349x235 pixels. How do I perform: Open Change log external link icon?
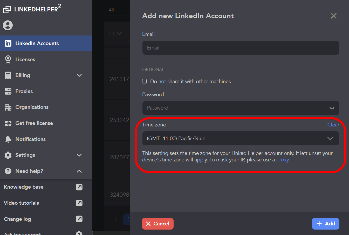tap(79, 219)
